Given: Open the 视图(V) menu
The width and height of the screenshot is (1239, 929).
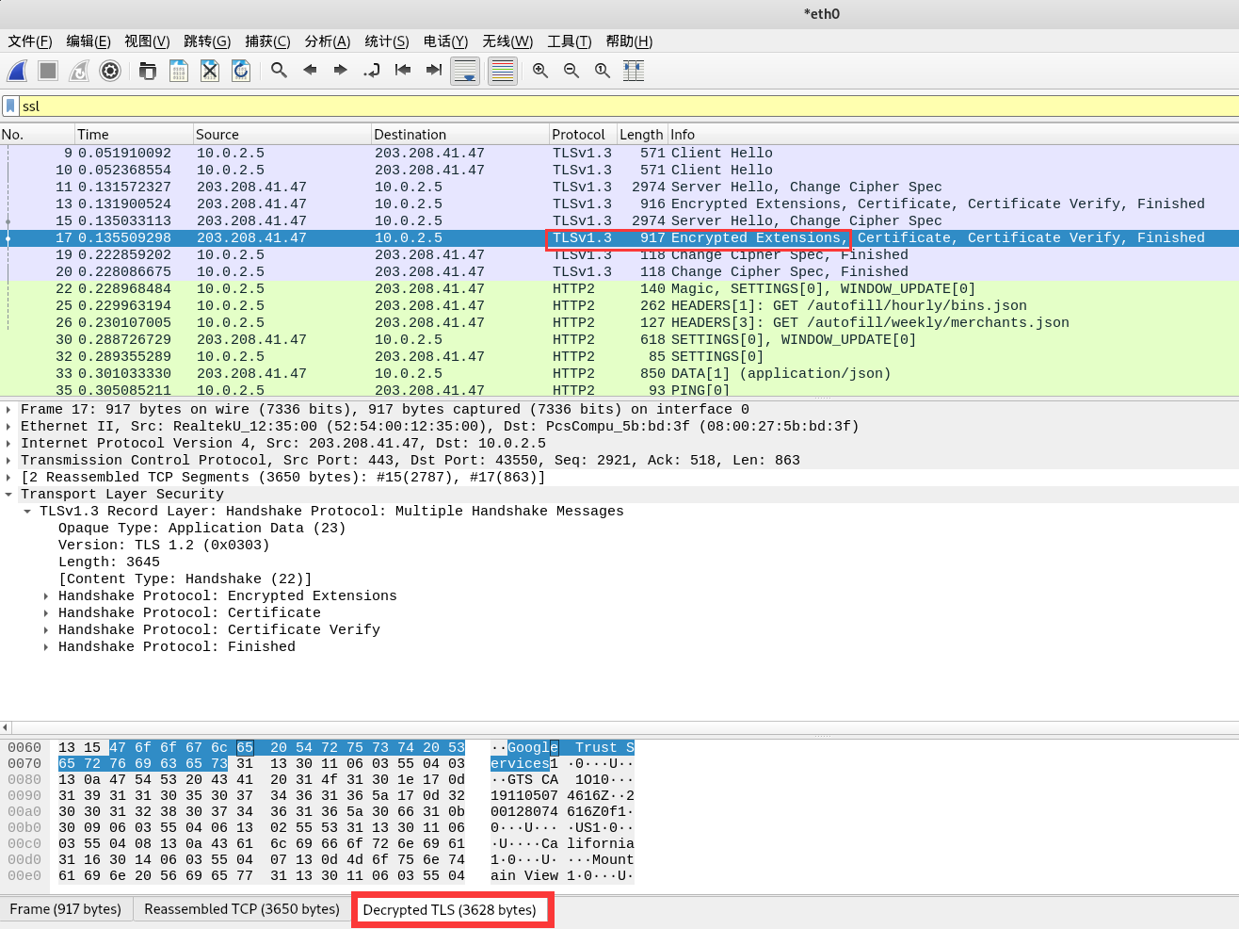Looking at the screenshot, I should 147,41.
